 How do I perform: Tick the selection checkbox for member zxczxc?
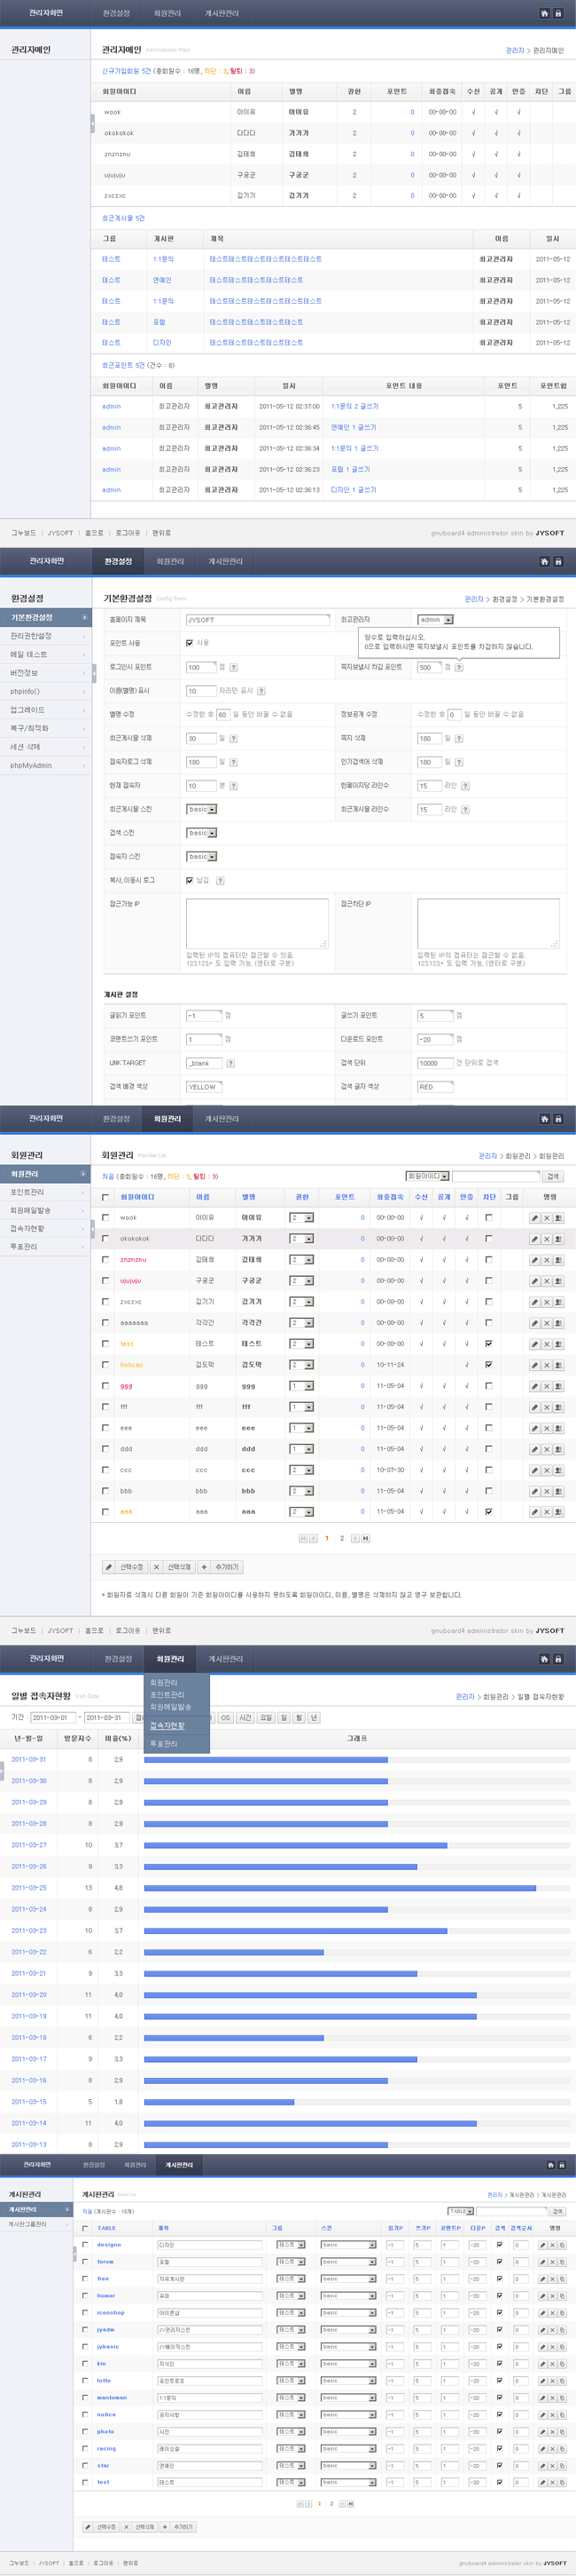tap(105, 1302)
